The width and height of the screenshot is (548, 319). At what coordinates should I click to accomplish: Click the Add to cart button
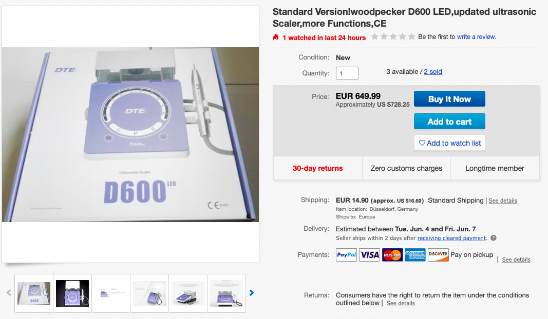pyautogui.click(x=449, y=122)
